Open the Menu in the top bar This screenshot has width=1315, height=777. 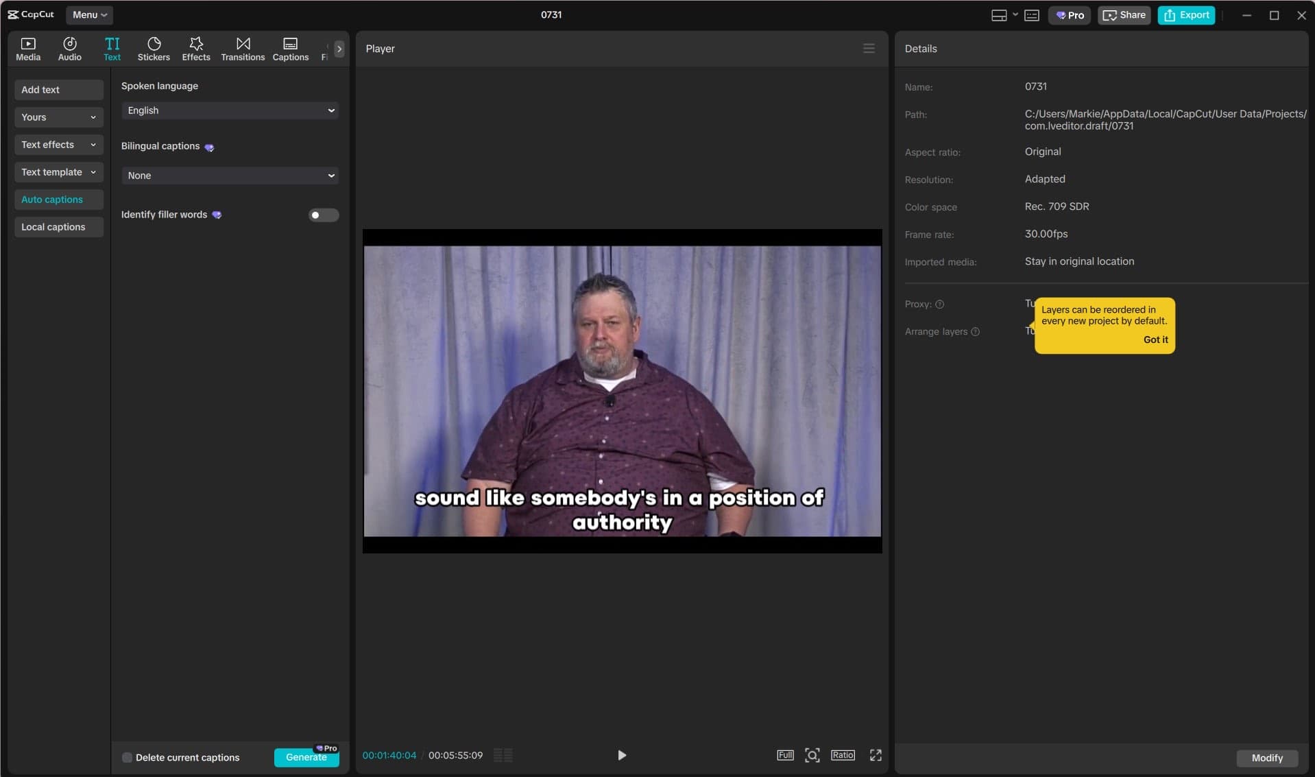pyautogui.click(x=89, y=14)
